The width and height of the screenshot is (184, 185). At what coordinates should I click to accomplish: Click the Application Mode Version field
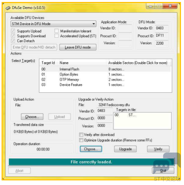tap(125, 43)
